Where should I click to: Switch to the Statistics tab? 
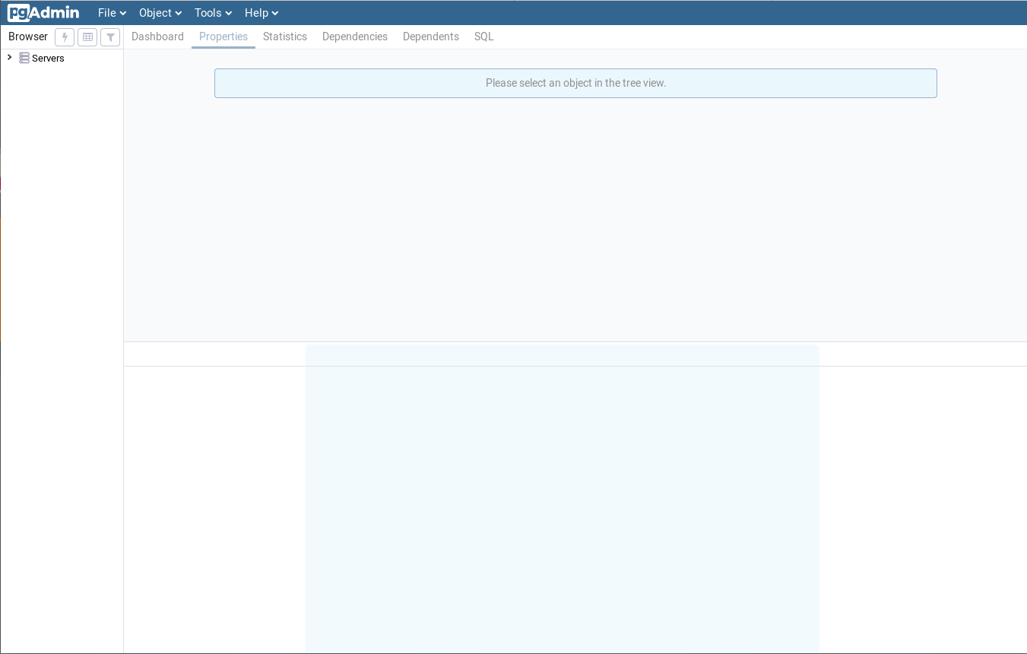(x=285, y=36)
